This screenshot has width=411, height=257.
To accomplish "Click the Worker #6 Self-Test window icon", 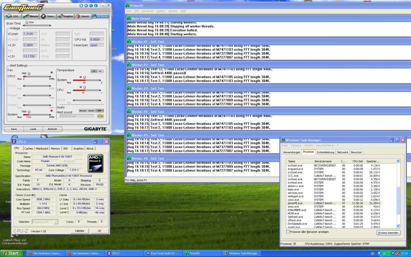I will 129,159.
